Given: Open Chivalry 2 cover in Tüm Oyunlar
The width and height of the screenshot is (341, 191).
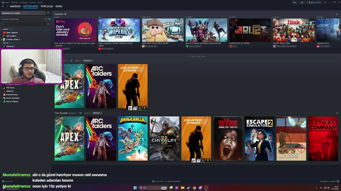Looking at the screenshot, I should point(164,138).
